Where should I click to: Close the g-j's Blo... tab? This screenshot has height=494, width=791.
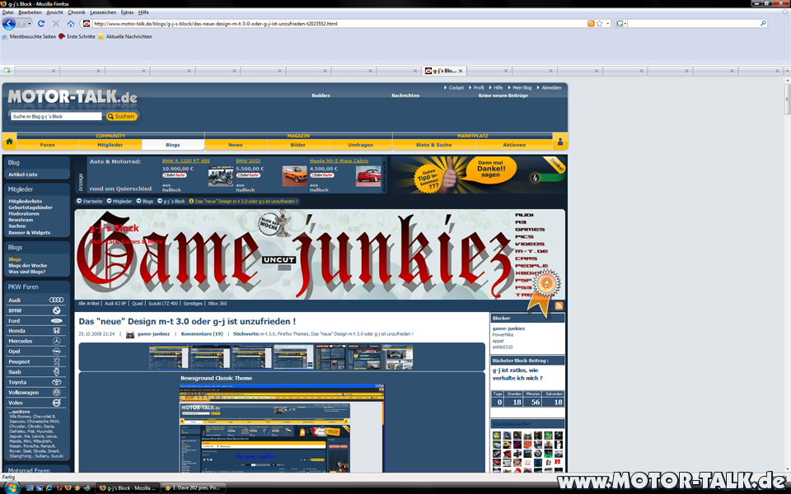461,71
